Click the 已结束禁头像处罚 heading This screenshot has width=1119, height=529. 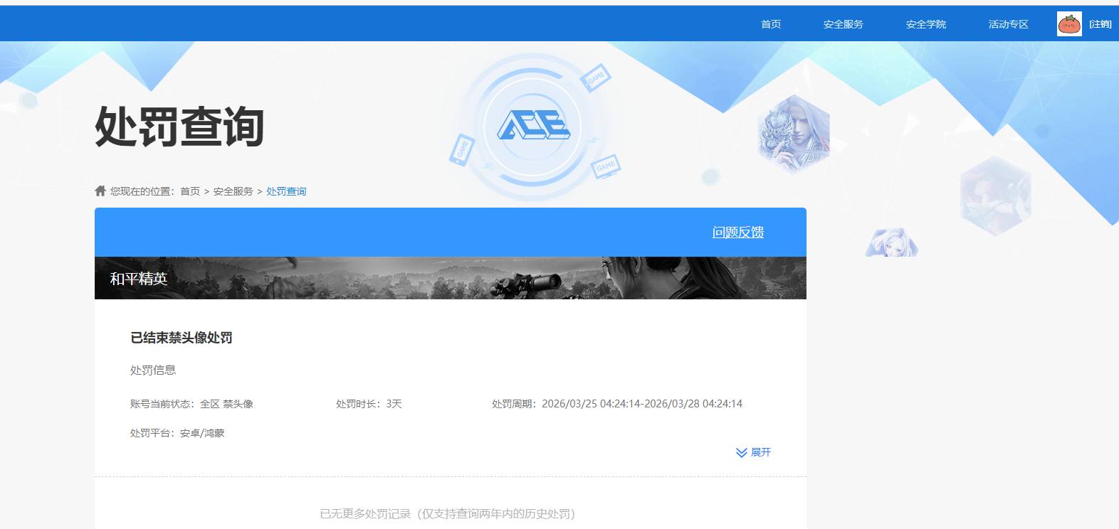[x=182, y=338]
